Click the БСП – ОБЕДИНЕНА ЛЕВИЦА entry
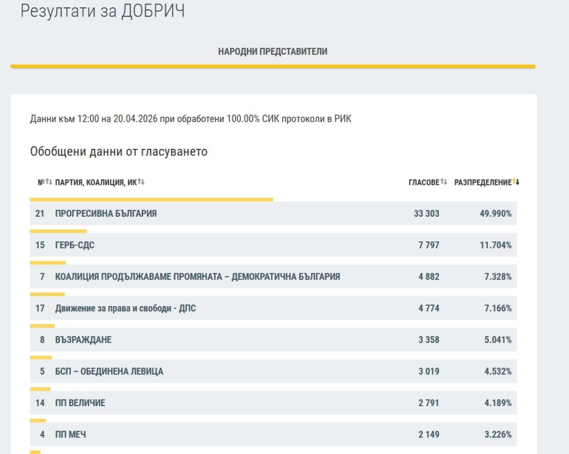Screen dimensions: 569x454 [109, 372]
